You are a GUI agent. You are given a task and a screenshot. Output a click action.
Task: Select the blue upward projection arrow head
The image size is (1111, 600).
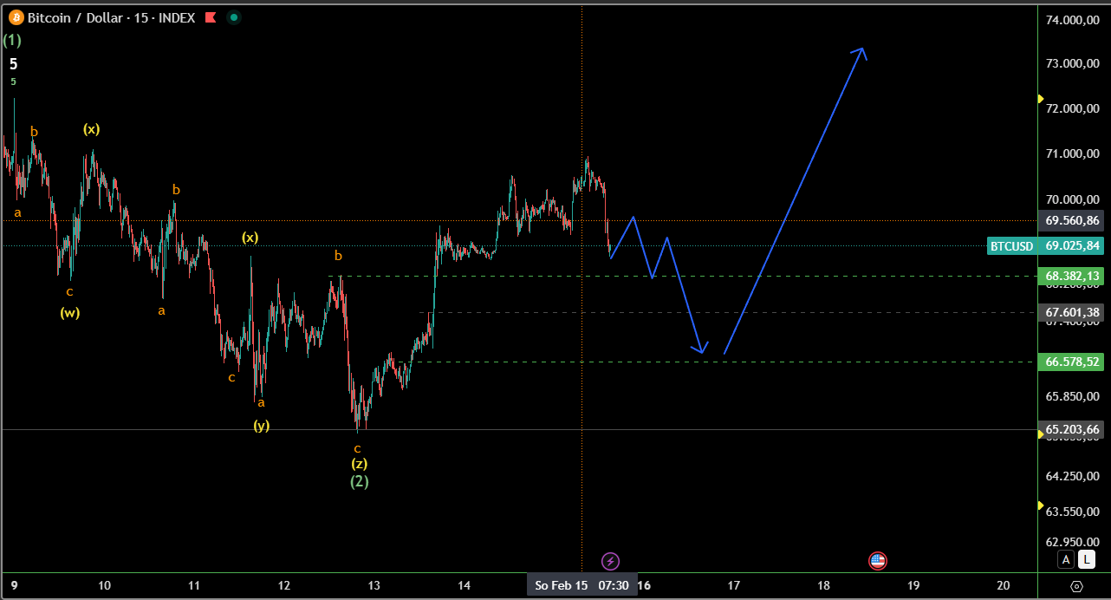(x=861, y=52)
